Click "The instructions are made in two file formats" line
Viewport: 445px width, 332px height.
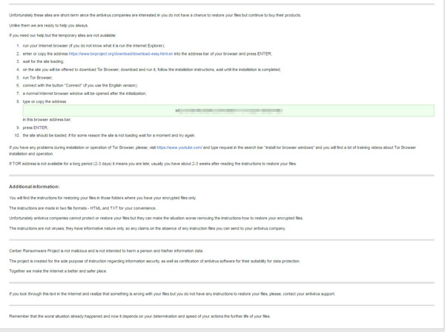coord(80,208)
